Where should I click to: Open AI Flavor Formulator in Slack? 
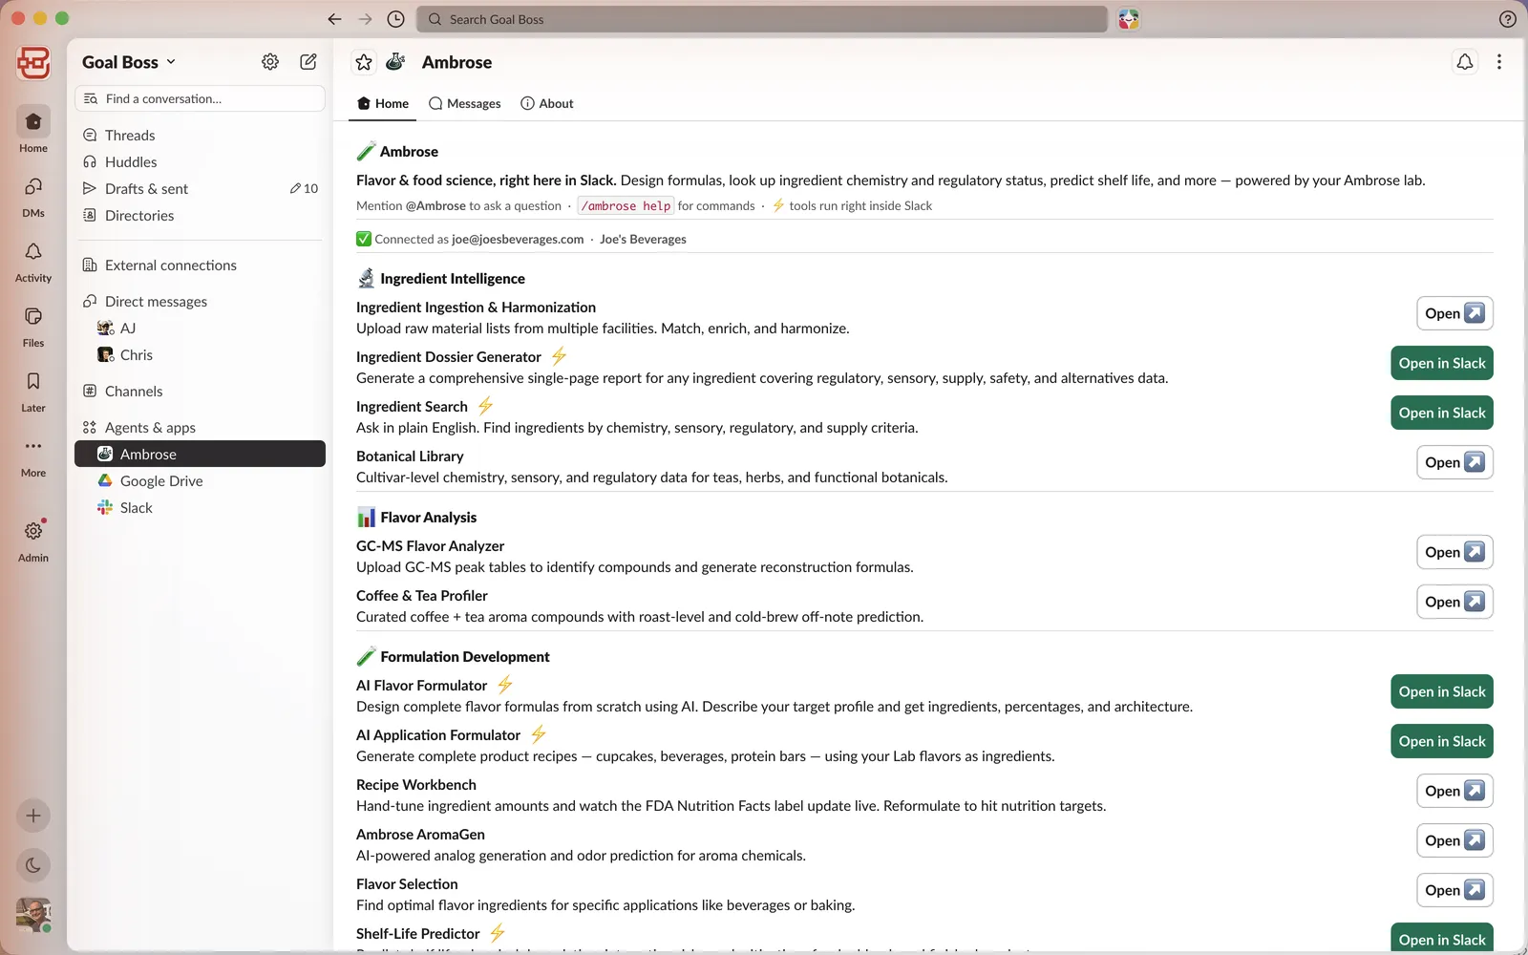(x=1442, y=691)
